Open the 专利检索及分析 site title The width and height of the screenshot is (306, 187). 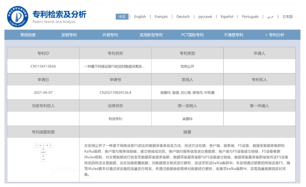point(59,14)
